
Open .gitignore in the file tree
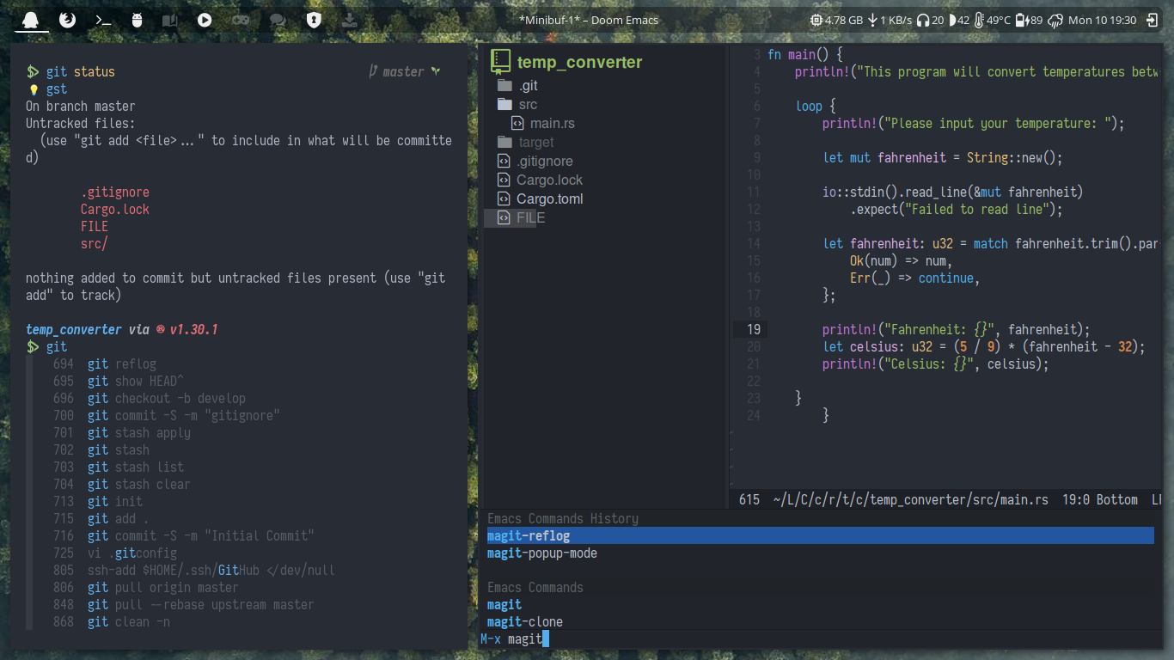545,162
